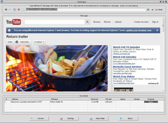Open the Browse menu on YouTube
This screenshot has height=123, width=168.
pos(97,22)
